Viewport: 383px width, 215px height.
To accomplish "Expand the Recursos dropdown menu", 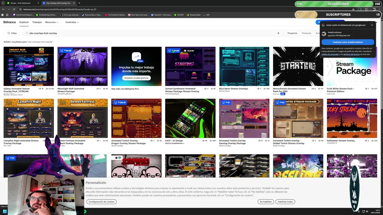I will tap(51, 22).
